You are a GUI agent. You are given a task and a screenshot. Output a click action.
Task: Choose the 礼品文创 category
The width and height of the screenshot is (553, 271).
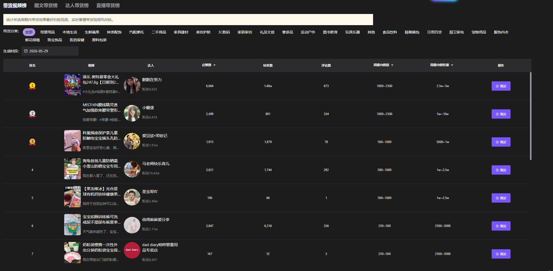[x=267, y=32]
